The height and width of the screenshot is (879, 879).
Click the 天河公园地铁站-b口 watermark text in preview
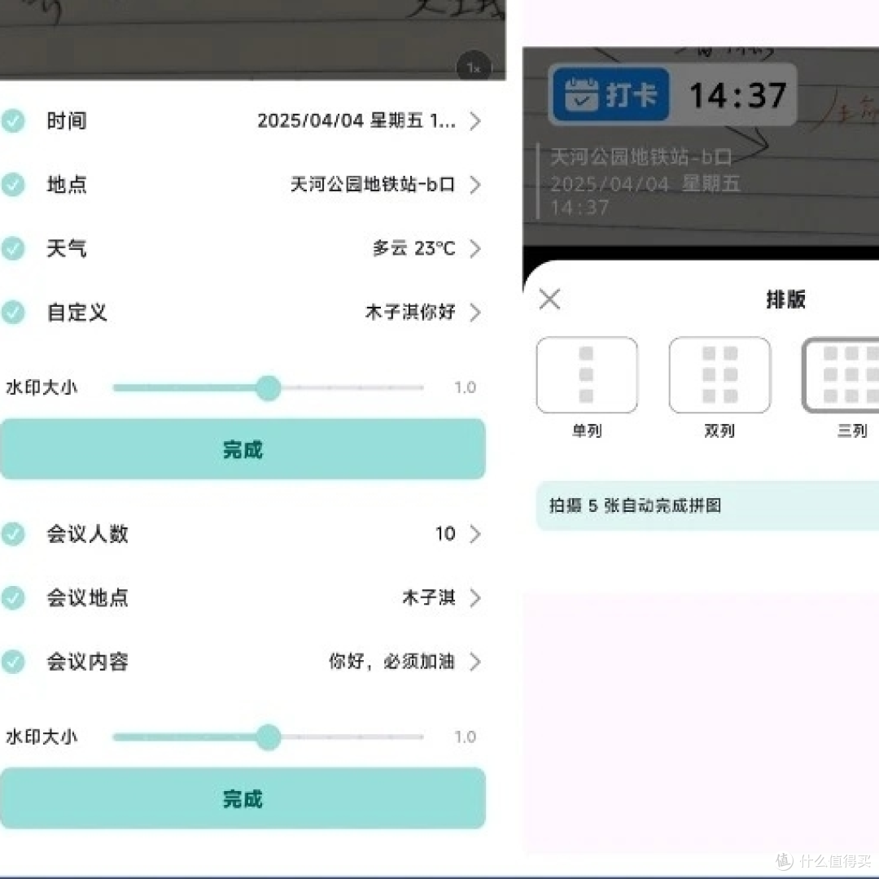(x=641, y=157)
